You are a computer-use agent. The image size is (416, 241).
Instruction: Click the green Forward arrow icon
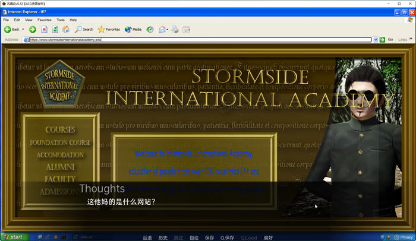pyautogui.click(x=33, y=29)
